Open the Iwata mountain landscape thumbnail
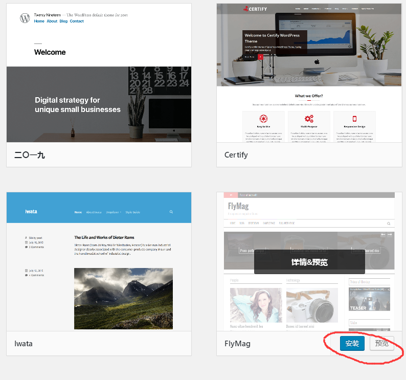This screenshot has height=380, width=406. coord(123,298)
